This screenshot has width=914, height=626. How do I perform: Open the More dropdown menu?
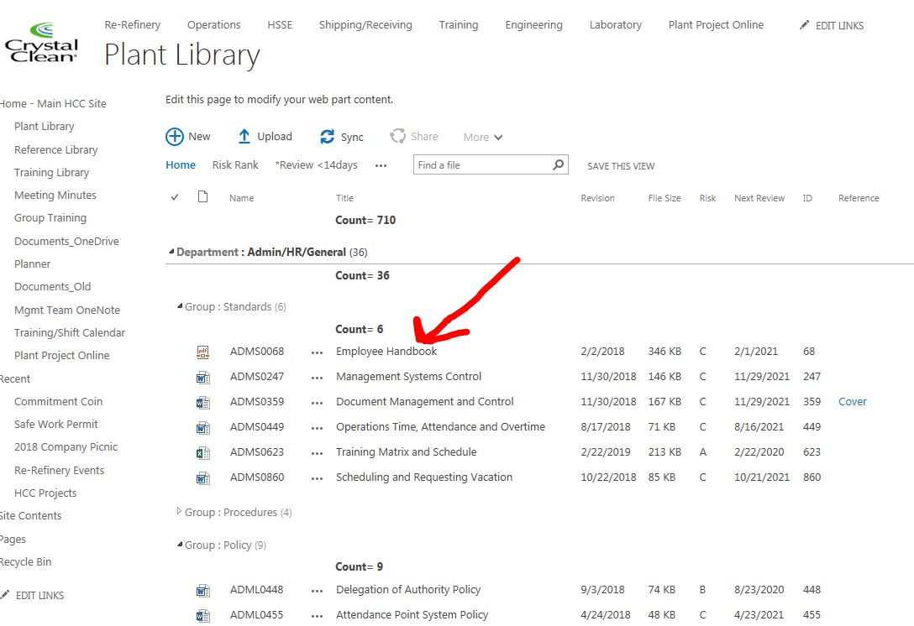coord(482,138)
